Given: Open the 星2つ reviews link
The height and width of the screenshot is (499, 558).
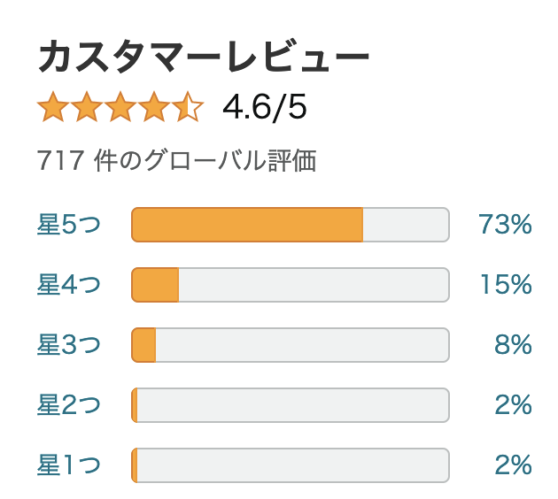Looking at the screenshot, I should 69,405.
